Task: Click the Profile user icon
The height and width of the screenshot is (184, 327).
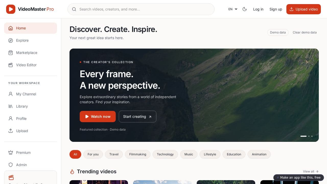Action: pos(10,119)
